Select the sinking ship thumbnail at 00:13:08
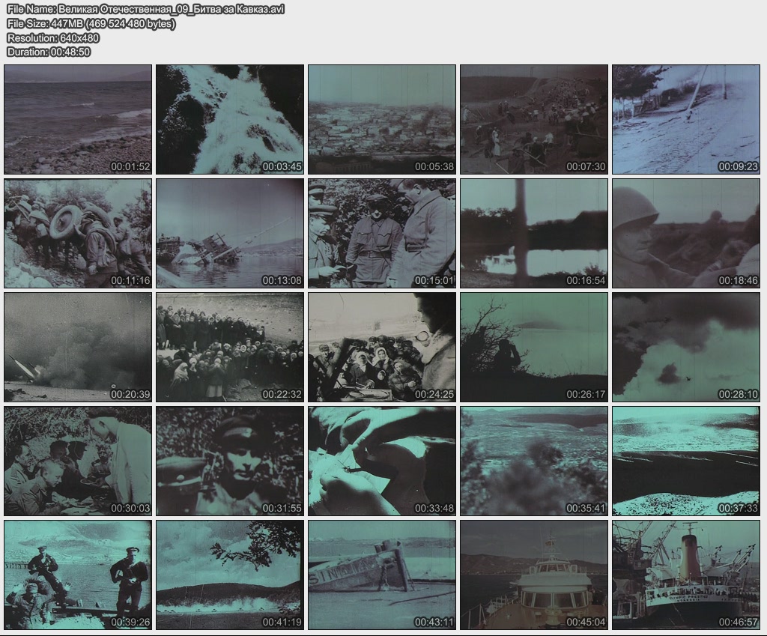The height and width of the screenshot is (636, 767). 230,233
